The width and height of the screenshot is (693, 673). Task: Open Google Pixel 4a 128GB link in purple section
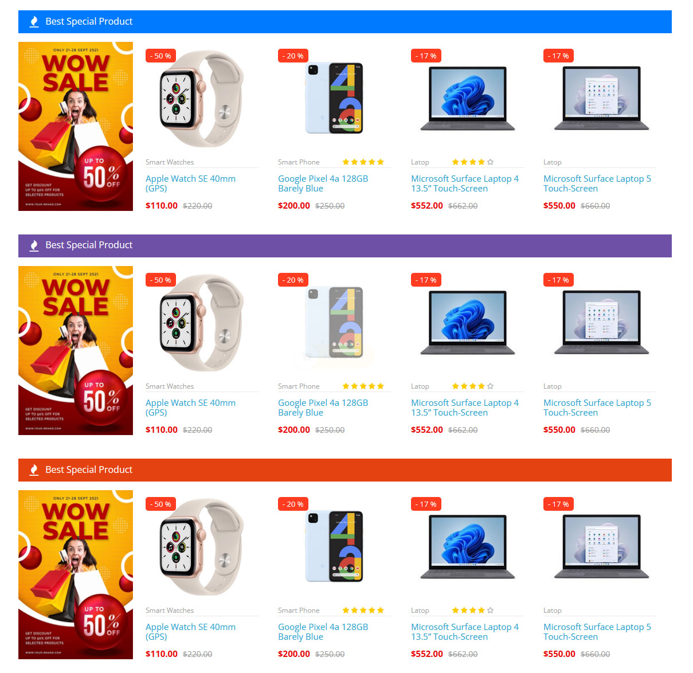point(323,408)
